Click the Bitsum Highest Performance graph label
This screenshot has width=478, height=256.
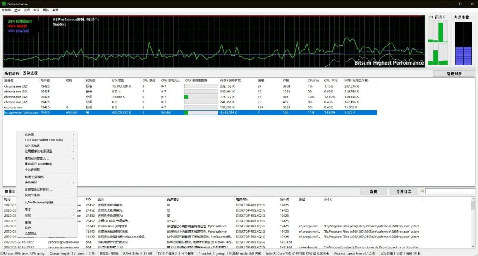(389, 63)
